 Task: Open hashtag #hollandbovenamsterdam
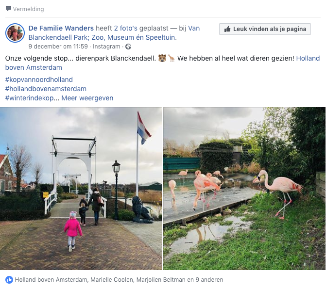(x=46, y=89)
